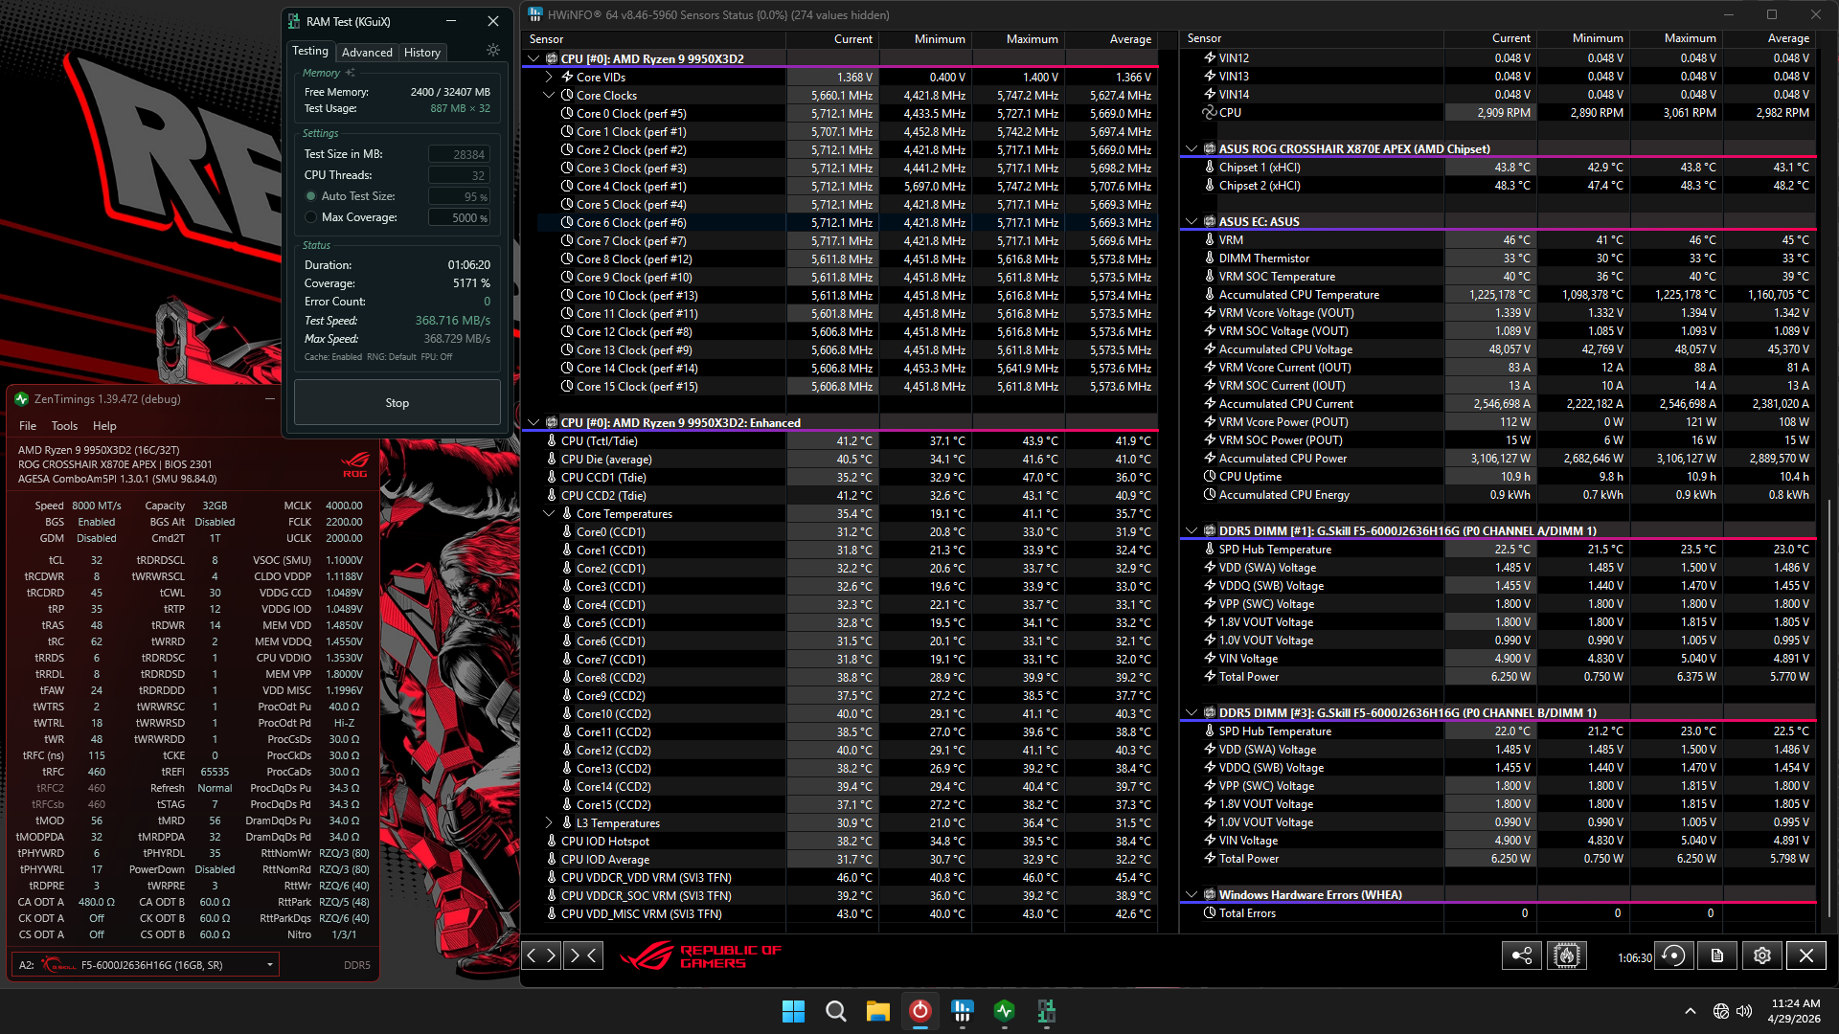Click the expand-columns double arrow button in HWiNFO
The image size is (1839, 1034).
pyautogui.click(x=541, y=955)
